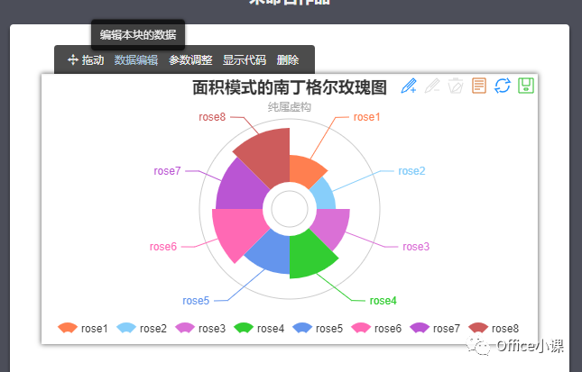
Task: Click the grey trash clear-data icon
Action: 456,86
